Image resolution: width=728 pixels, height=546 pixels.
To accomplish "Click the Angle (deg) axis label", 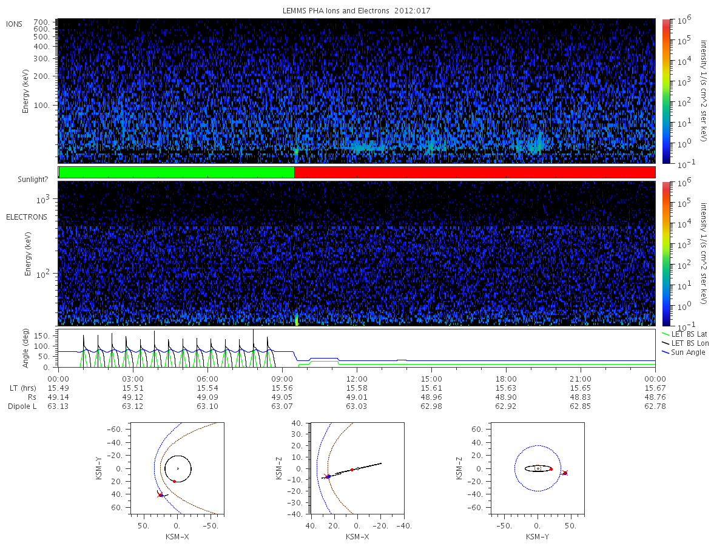I will click(27, 349).
